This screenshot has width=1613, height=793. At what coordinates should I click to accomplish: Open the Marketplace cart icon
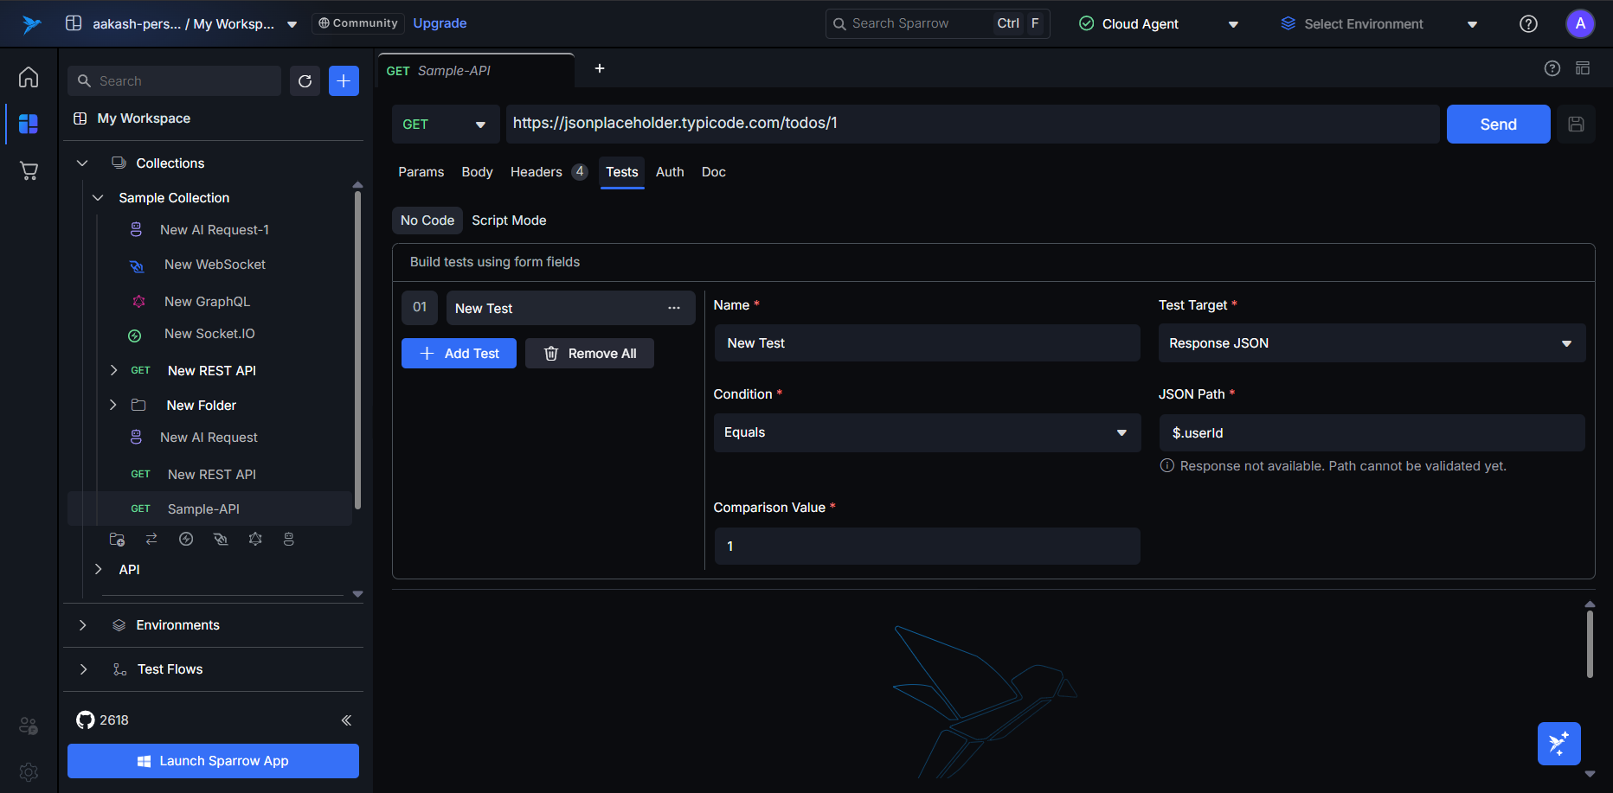coord(29,171)
